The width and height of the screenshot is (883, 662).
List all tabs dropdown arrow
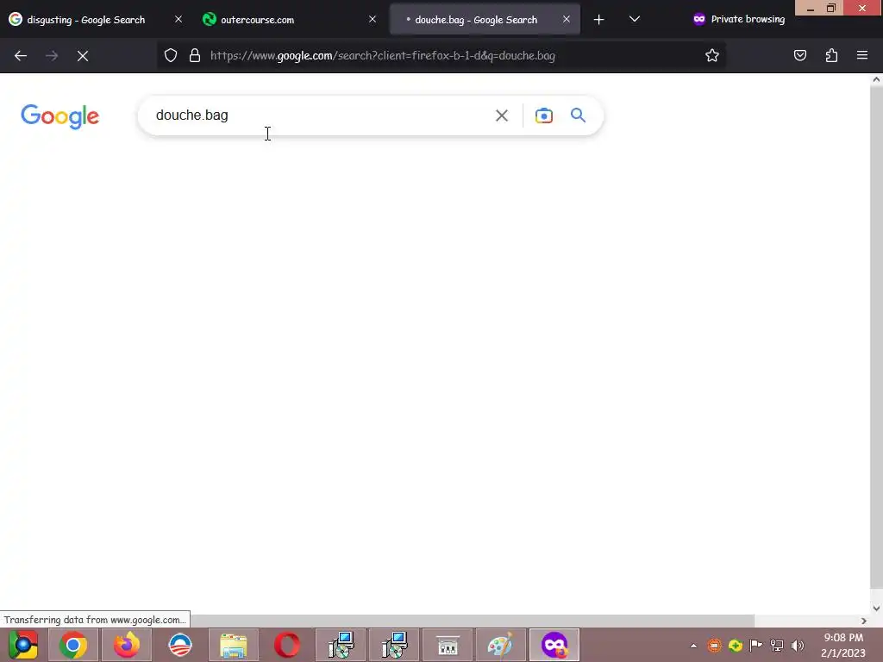[x=634, y=19]
